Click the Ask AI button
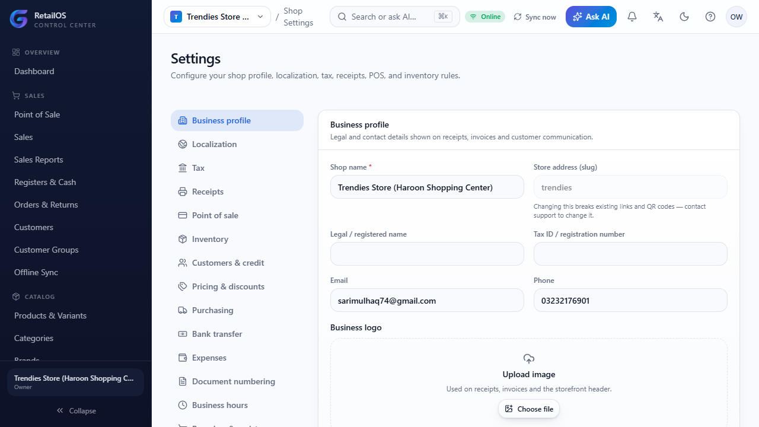Viewport: 759px width, 427px height. click(591, 17)
